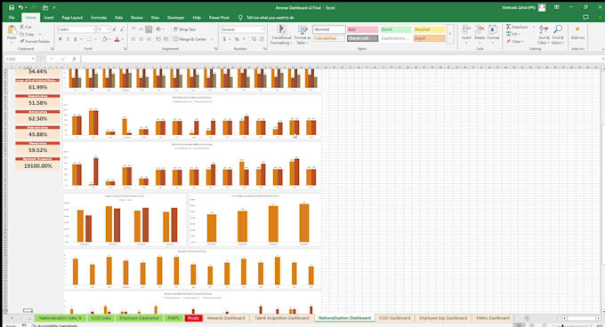Increase cell indent
This screenshot has width=605, height=327.
point(165,39)
